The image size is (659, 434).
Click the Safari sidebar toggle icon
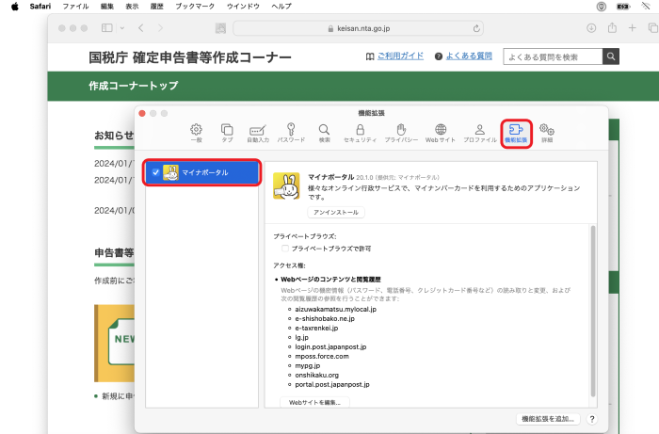(x=106, y=28)
